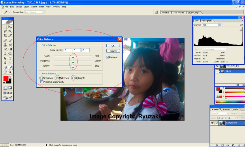Select the Type tool

pyautogui.click(x=10, y=58)
